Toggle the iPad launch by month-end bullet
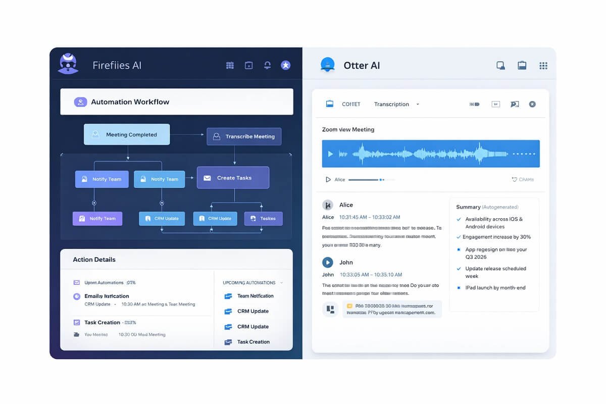Image resolution: width=606 pixels, height=404 pixels. 459,288
